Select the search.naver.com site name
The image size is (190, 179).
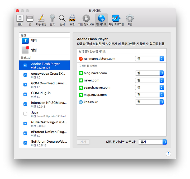pos(97,88)
